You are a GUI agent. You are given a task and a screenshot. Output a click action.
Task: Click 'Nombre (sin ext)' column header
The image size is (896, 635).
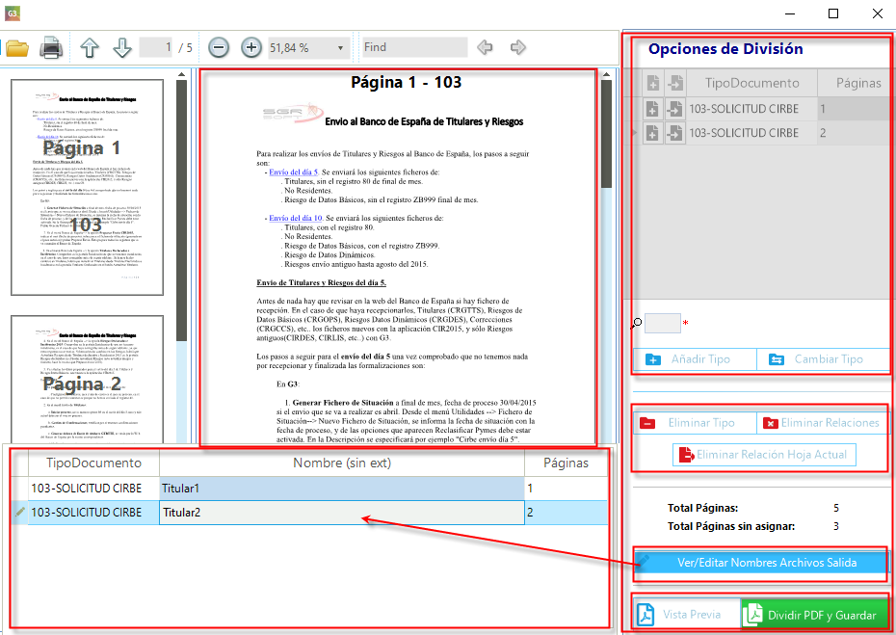(x=342, y=463)
